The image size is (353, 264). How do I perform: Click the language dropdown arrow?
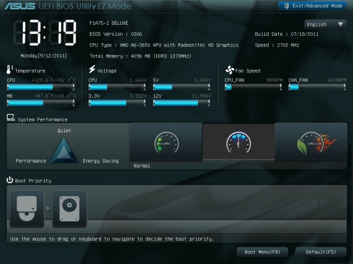341,24
